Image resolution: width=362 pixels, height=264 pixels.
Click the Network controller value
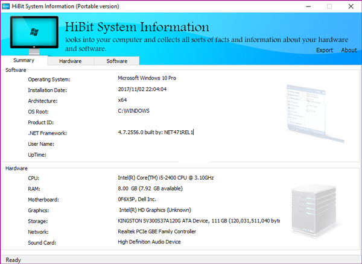click(157, 231)
